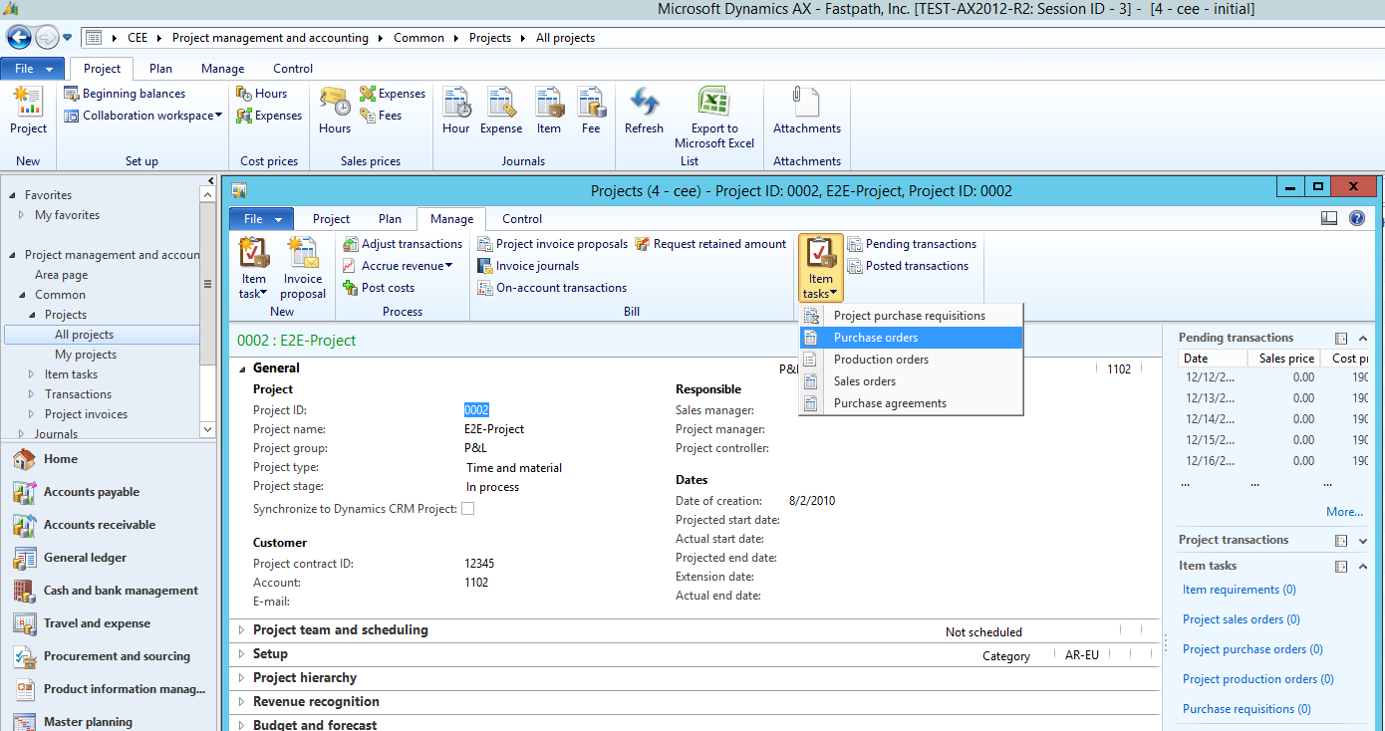Screen dimensions: 1385x731
Task: Click Invoice proposal icon in New group
Action: click(x=303, y=268)
